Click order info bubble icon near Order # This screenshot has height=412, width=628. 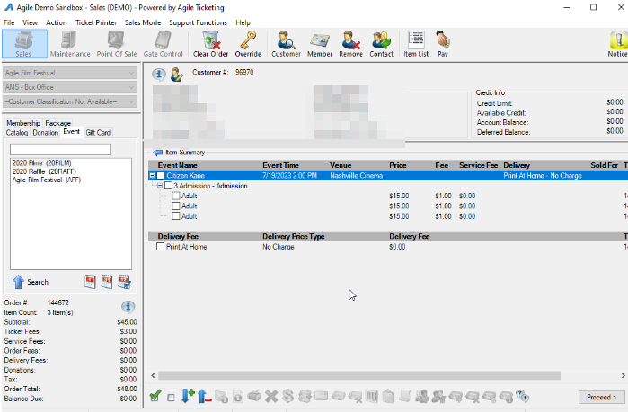tap(128, 307)
